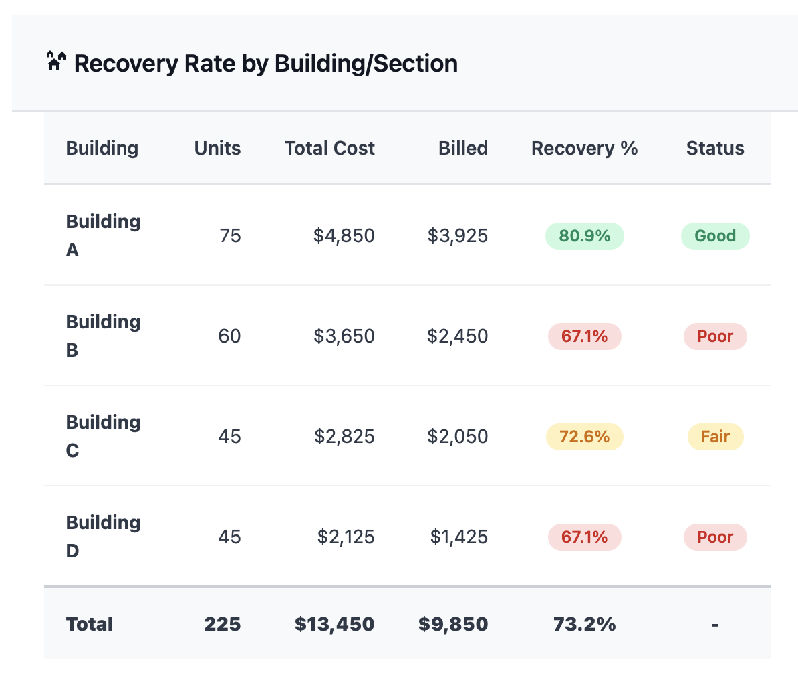The height and width of the screenshot is (681, 798).
Task: Click the Good status badge
Action: coord(714,236)
